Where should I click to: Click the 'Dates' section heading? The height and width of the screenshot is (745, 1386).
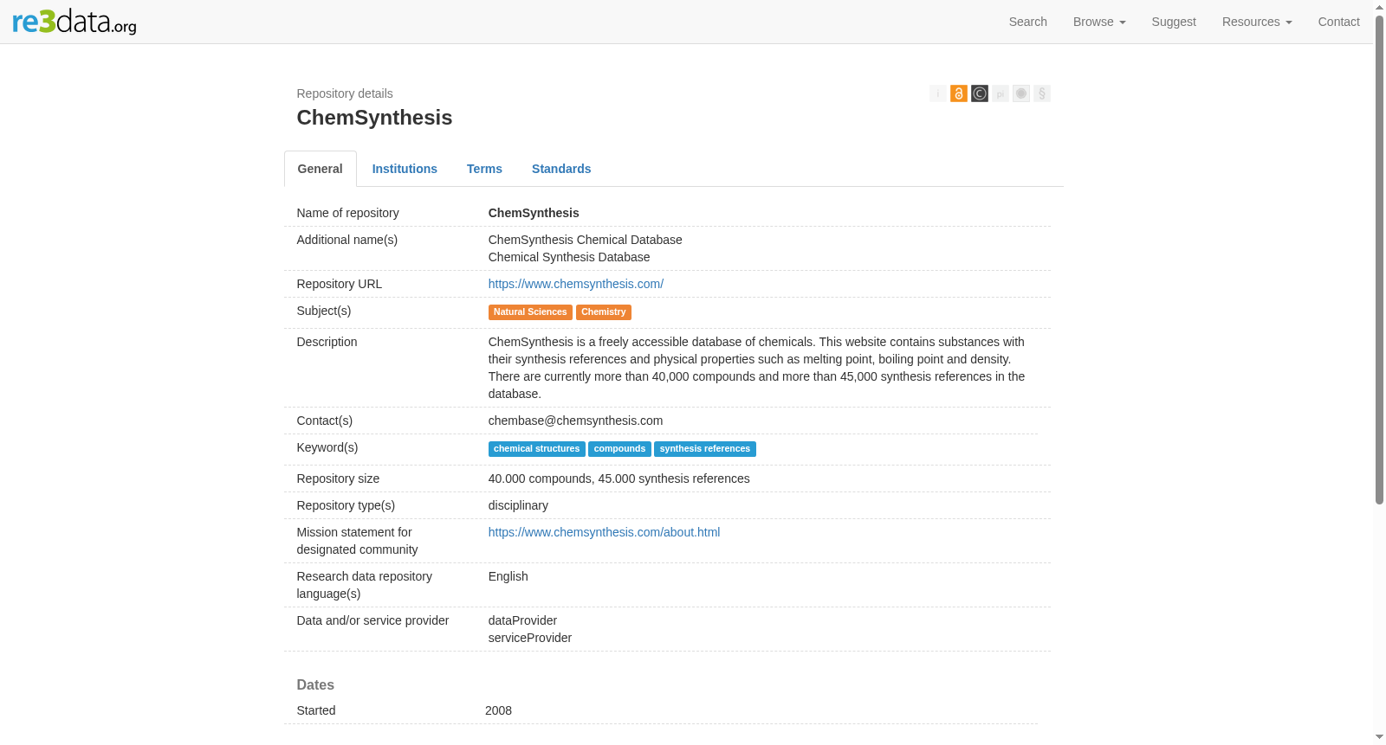pyautogui.click(x=315, y=684)
